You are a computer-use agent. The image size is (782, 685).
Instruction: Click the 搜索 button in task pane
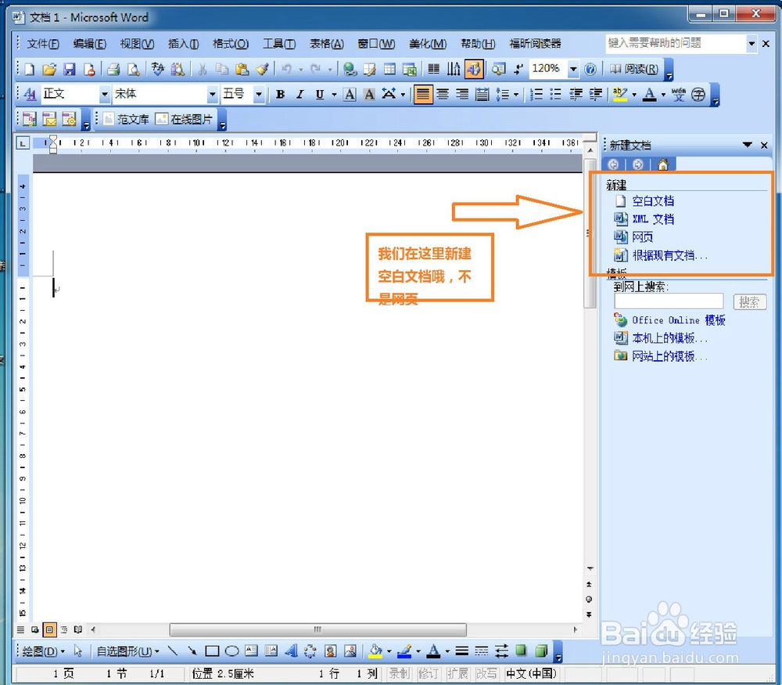(749, 301)
